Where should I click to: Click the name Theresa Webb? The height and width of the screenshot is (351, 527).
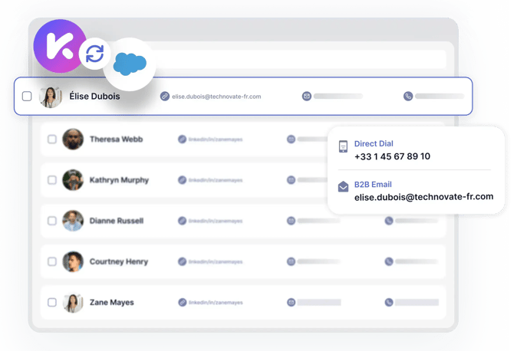click(116, 139)
